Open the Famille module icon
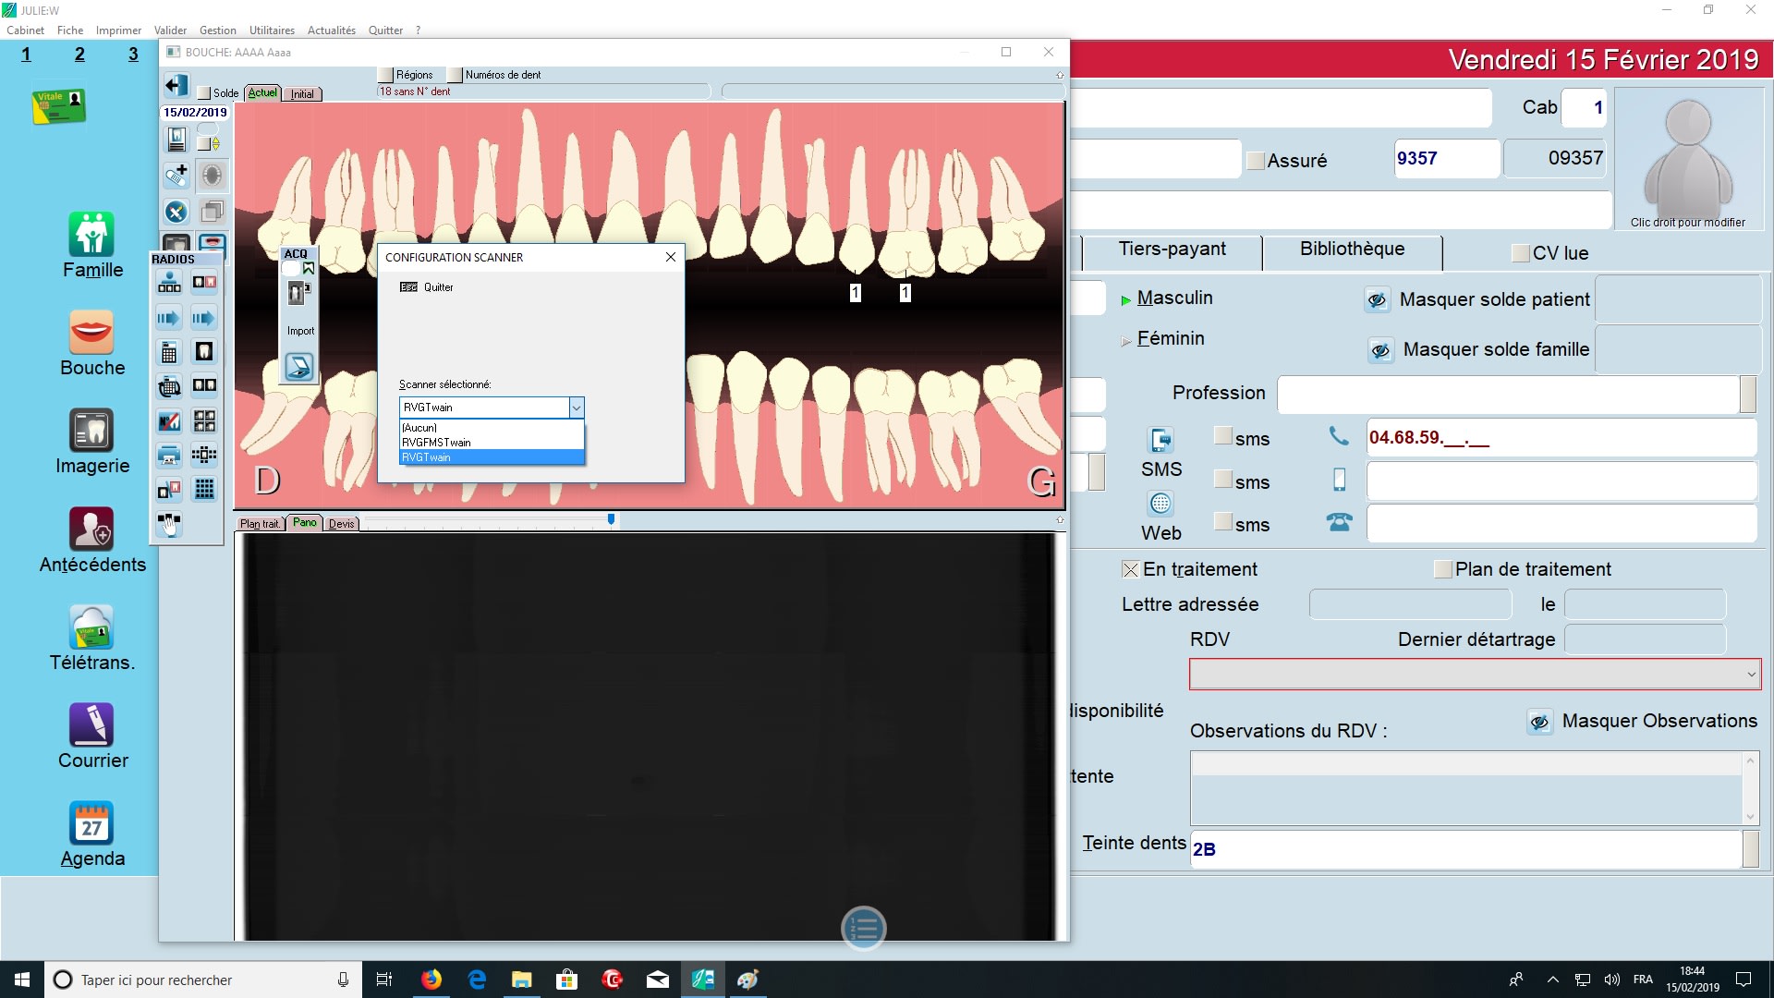The width and height of the screenshot is (1774, 998). point(91,235)
